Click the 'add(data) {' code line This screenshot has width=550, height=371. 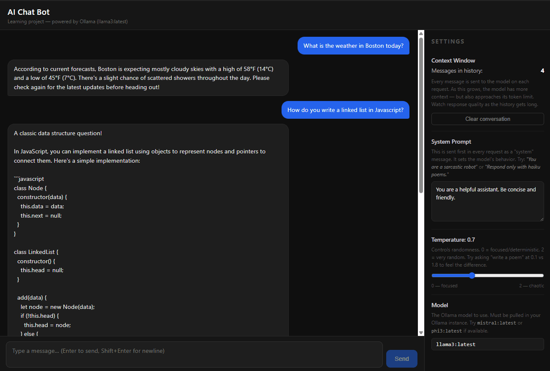tap(32, 297)
